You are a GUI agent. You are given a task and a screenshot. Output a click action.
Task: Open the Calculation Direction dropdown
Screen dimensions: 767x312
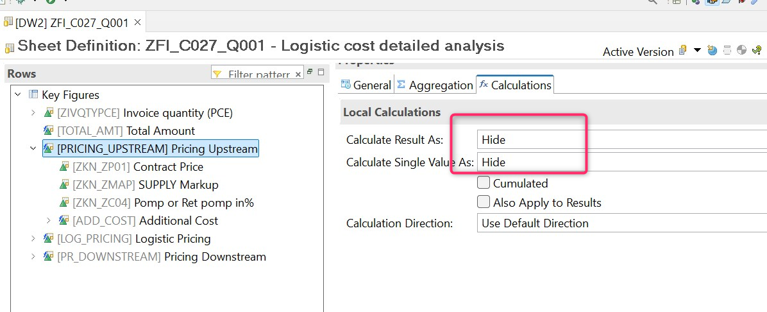621,223
